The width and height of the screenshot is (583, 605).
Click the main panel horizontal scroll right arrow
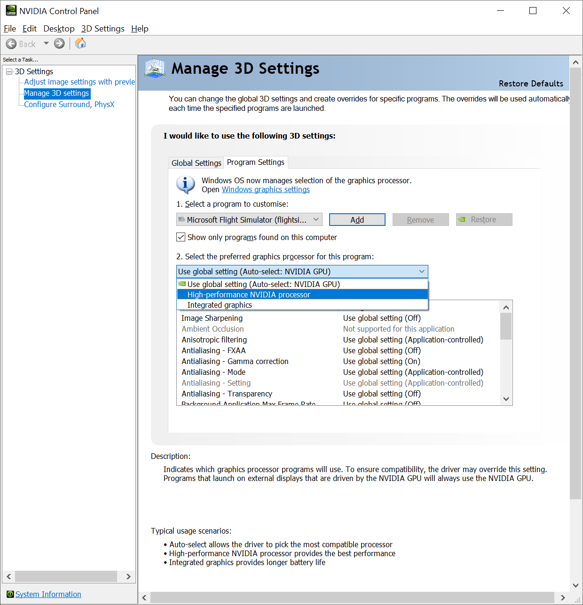pyautogui.click(x=563, y=597)
